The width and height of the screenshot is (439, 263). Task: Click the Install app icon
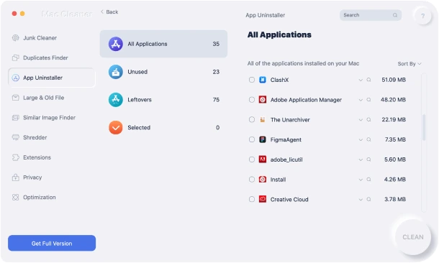pos(263,180)
